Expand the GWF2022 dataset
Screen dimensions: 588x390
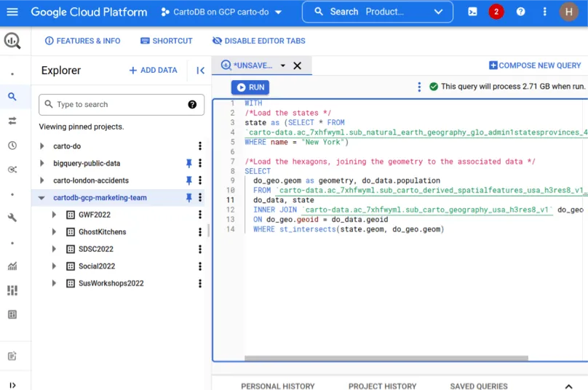pyautogui.click(x=54, y=215)
